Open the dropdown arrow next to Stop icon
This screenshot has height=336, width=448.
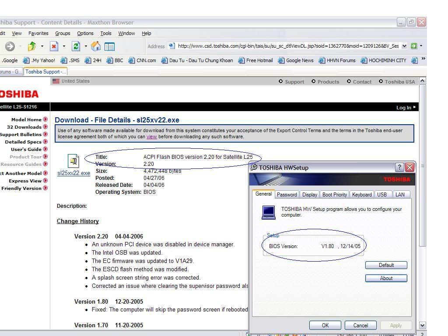[64, 46]
